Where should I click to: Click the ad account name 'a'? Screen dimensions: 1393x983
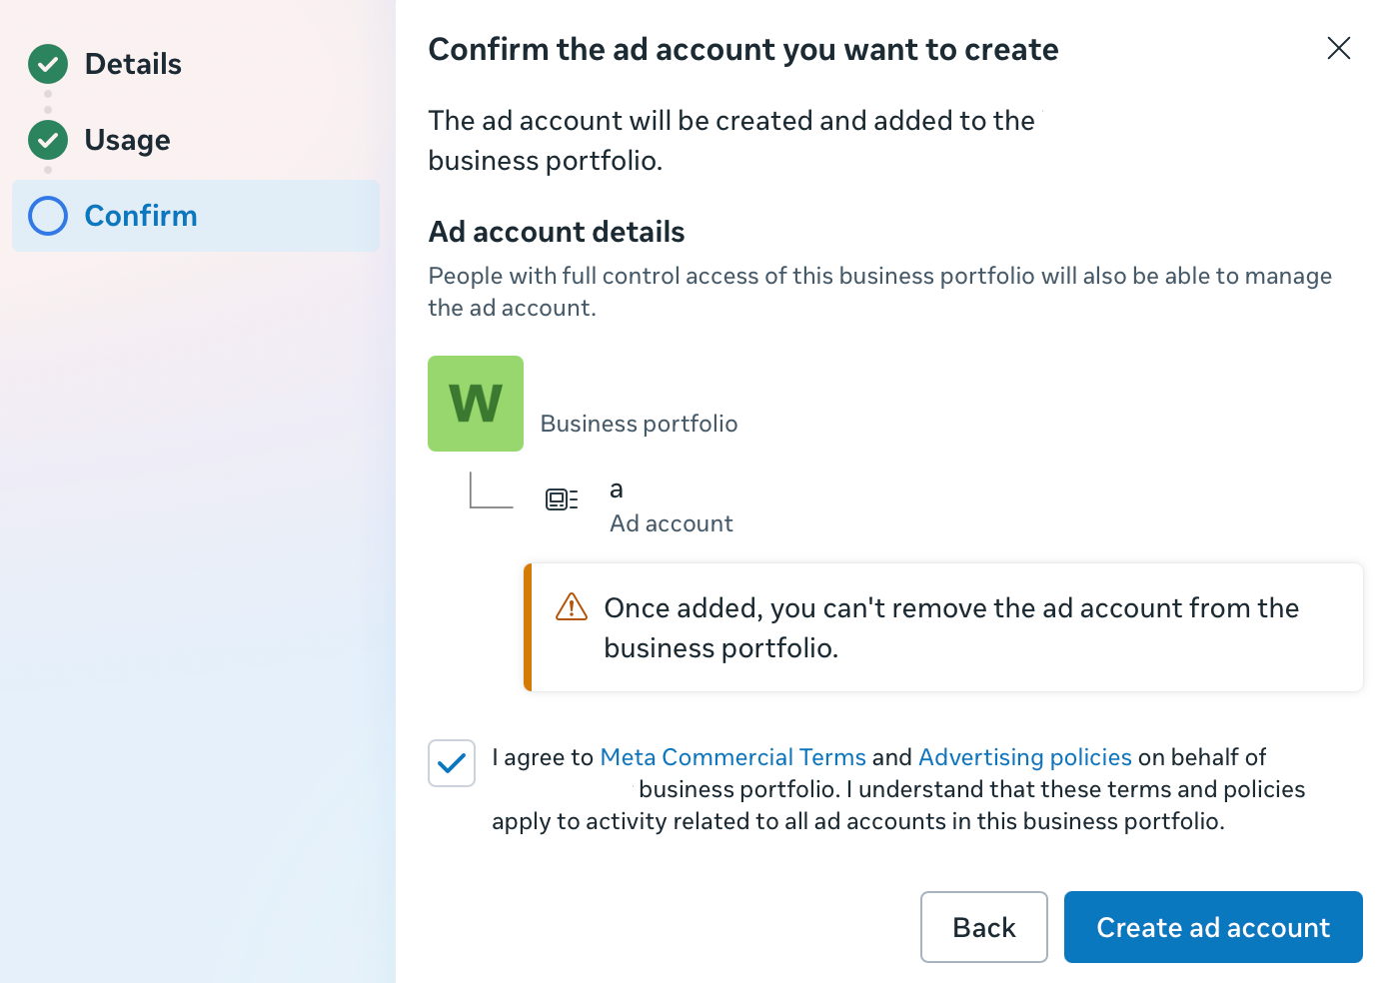point(617,490)
